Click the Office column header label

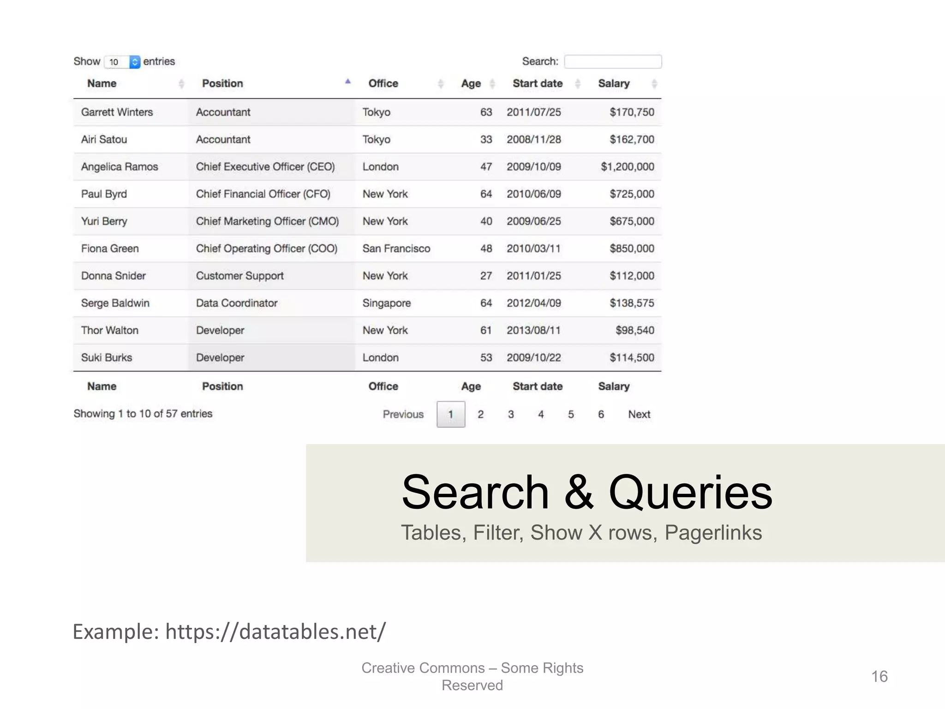383,84
